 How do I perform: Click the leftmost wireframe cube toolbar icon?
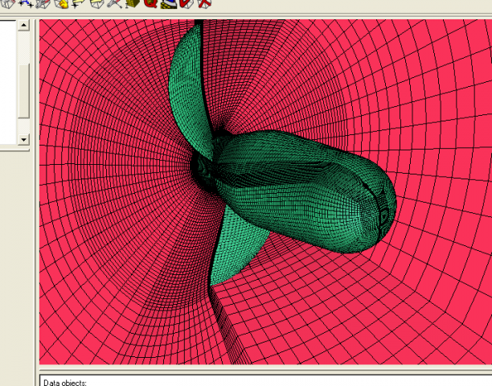[x=6, y=3]
